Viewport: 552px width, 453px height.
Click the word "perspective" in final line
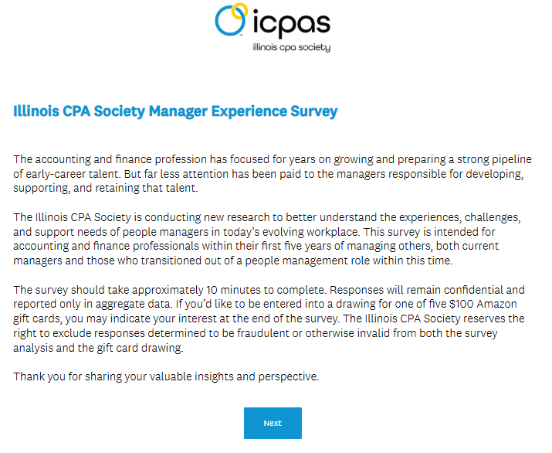(287, 376)
